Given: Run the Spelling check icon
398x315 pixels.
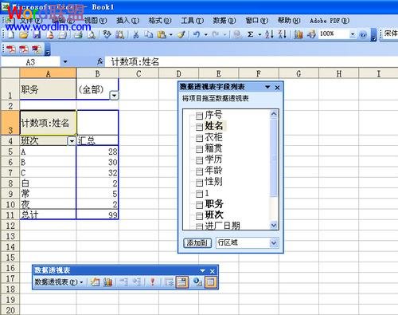Looking at the screenshot, I should 107,34.
